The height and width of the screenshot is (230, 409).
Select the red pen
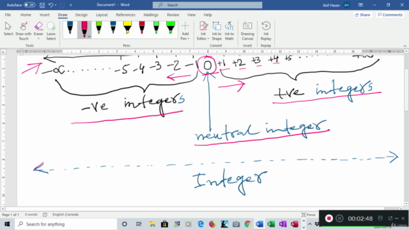click(142, 28)
